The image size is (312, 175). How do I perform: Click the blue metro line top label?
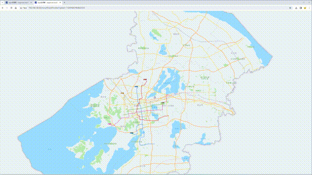(136, 87)
